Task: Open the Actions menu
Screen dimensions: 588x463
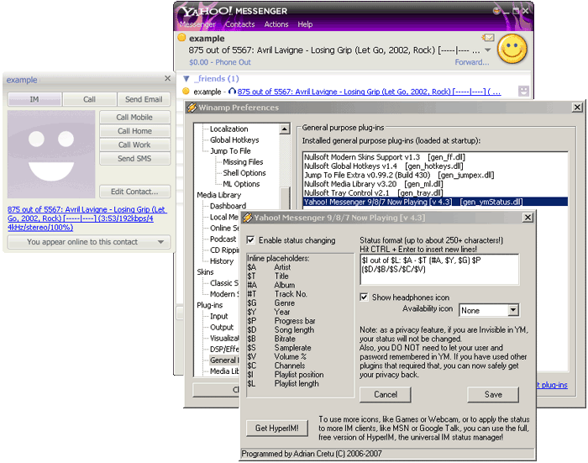Action: (x=276, y=24)
